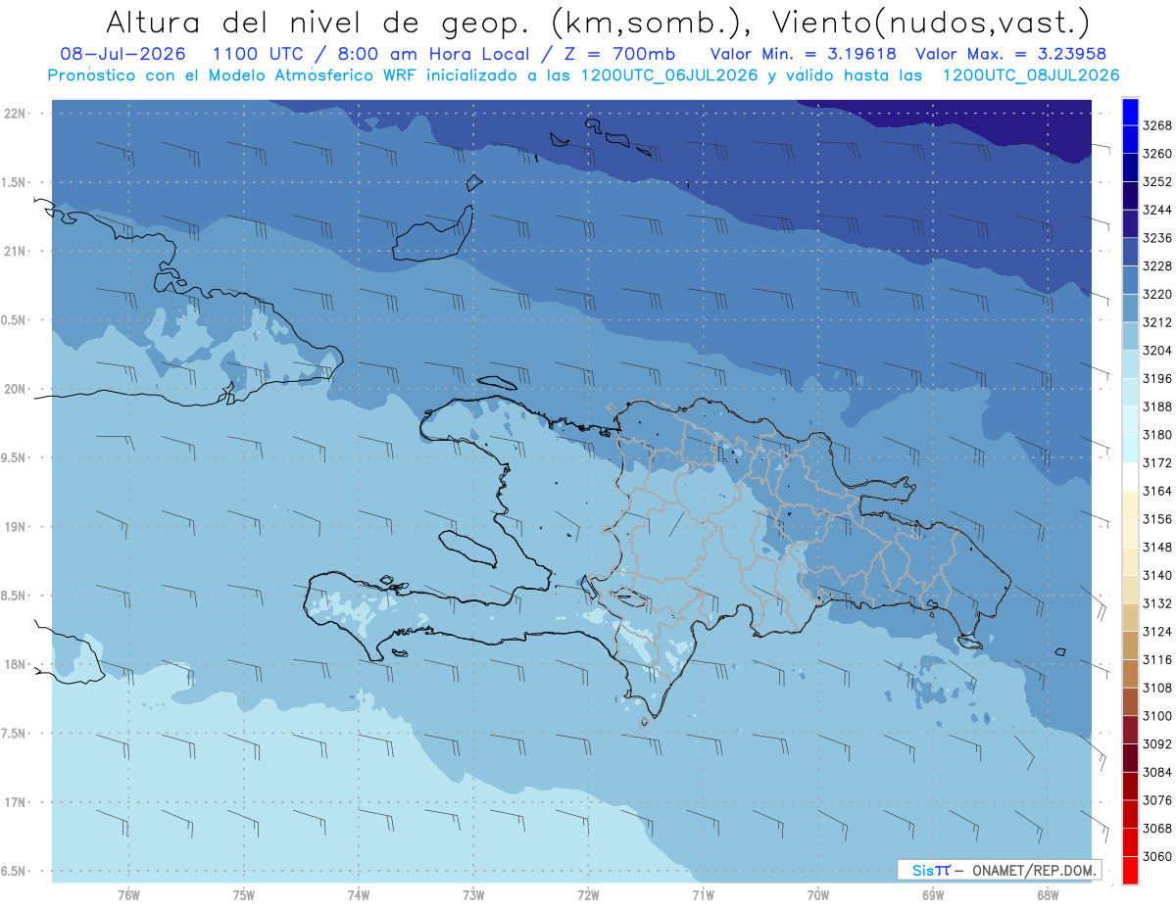1176x908 pixels.
Task: Click the '22N' latitude label
Action: [x=15, y=113]
